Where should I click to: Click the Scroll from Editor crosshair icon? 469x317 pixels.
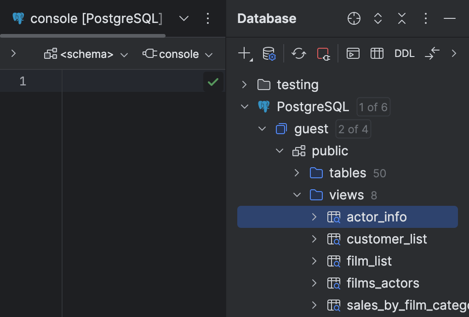coord(354,18)
